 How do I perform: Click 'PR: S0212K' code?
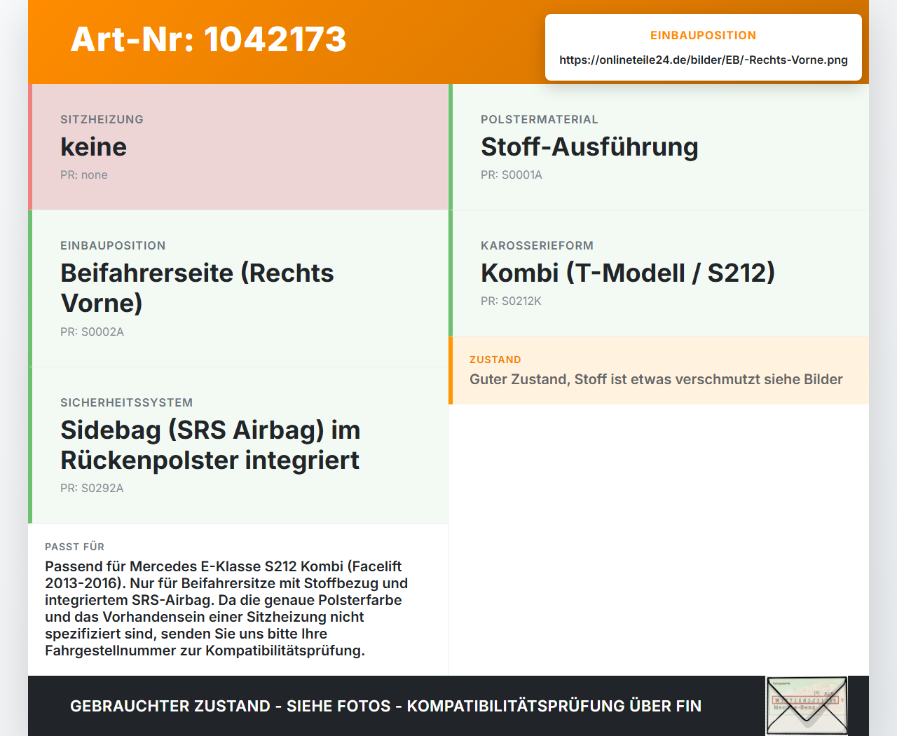tap(511, 301)
